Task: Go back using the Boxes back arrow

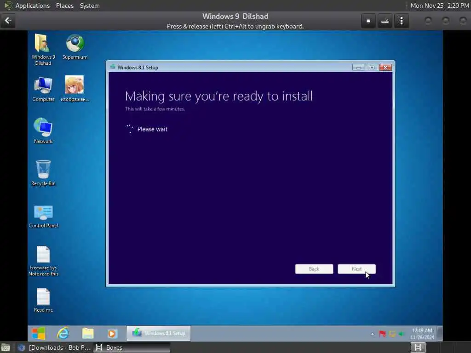Action: tap(8, 21)
